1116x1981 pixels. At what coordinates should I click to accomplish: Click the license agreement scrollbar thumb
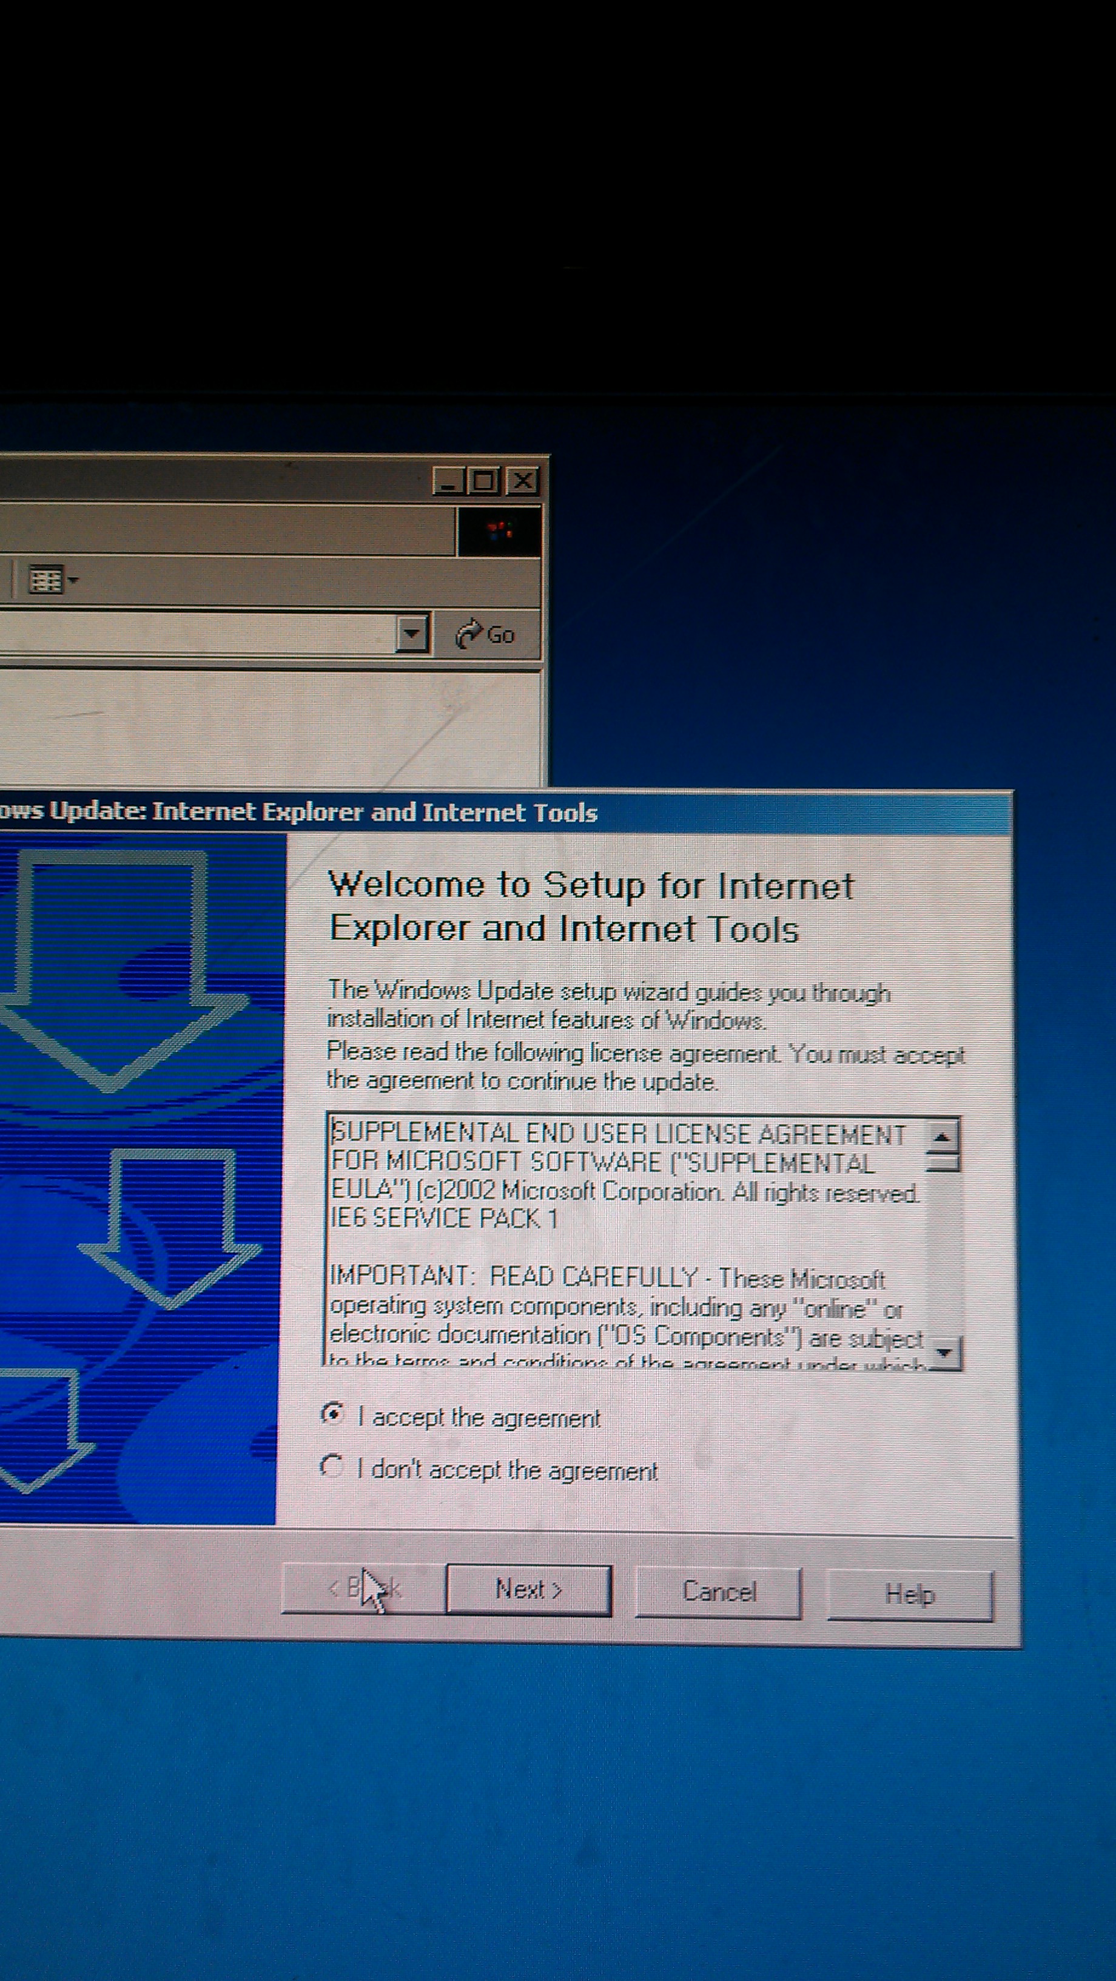click(943, 1162)
